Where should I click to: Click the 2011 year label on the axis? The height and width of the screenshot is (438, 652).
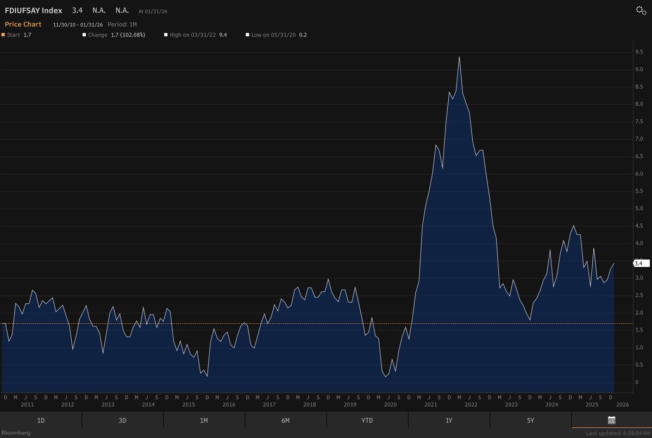(x=27, y=405)
